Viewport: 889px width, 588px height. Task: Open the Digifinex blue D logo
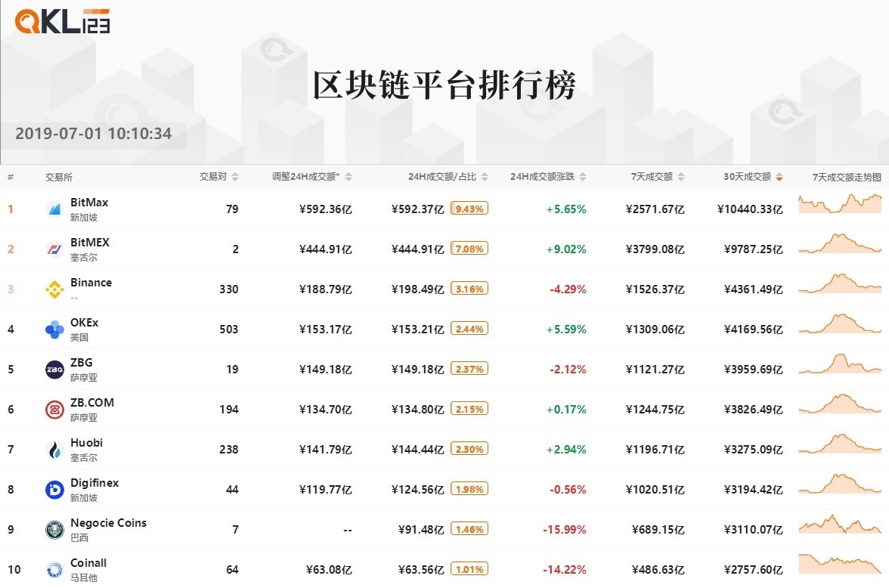pyautogui.click(x=54, y=489)
